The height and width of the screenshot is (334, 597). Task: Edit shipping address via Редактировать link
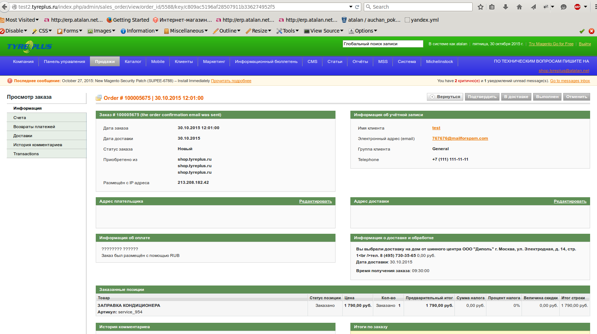click(570, 201)
